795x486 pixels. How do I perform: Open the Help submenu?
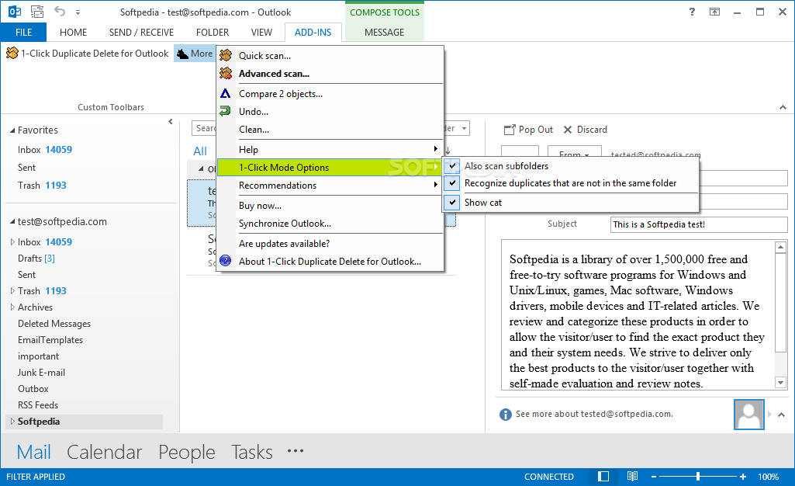[x=330, y=149]
